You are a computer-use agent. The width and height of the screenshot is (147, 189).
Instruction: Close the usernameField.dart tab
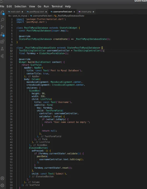tap(74, 12)
